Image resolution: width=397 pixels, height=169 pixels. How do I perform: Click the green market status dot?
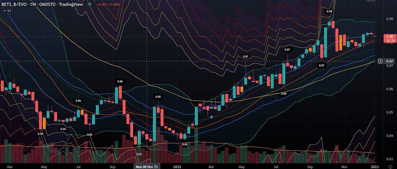pyautogui.click(x=89, y=5)
